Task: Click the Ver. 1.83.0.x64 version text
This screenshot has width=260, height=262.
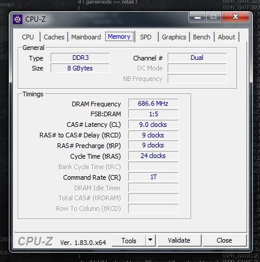Action: pyautogui.click(x=83, y=243)
